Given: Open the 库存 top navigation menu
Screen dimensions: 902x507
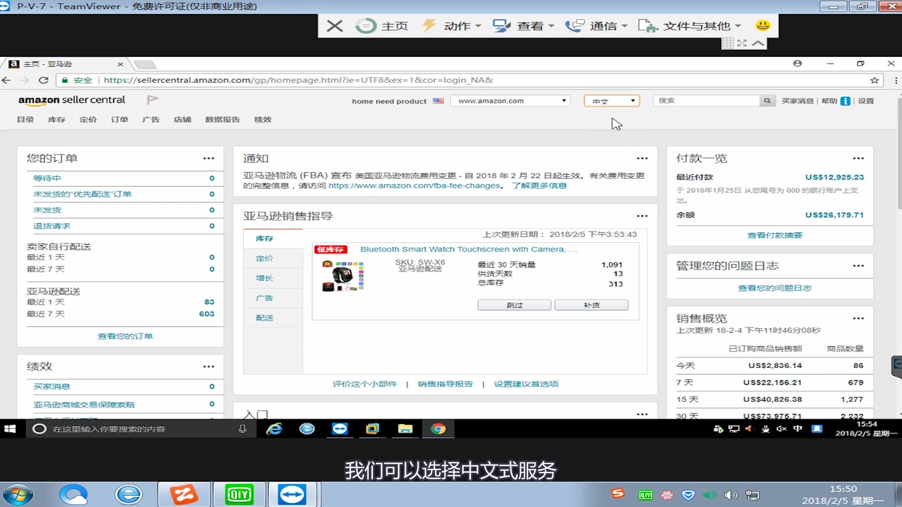Looking at the screenshot, I should pyautogui.click(x=57, y=120).
